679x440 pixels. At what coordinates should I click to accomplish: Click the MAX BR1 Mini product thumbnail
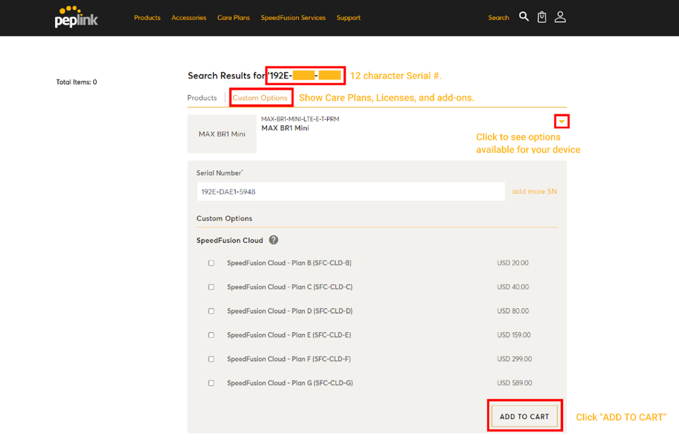[x=222, y=134]
